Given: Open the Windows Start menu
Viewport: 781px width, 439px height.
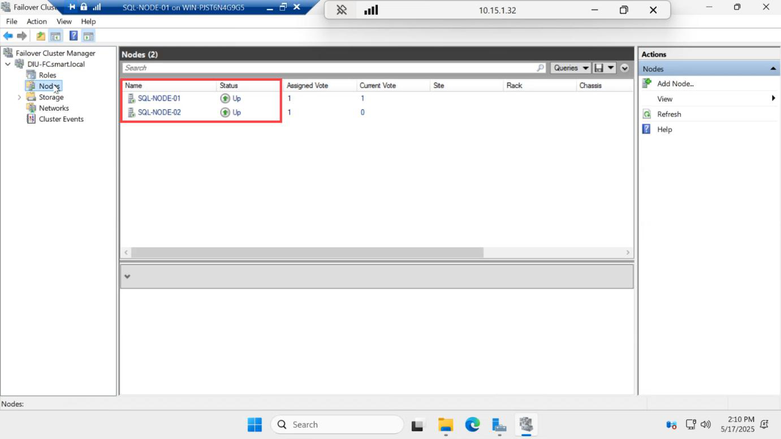Looking at the screenshot, I should (255, 424).
